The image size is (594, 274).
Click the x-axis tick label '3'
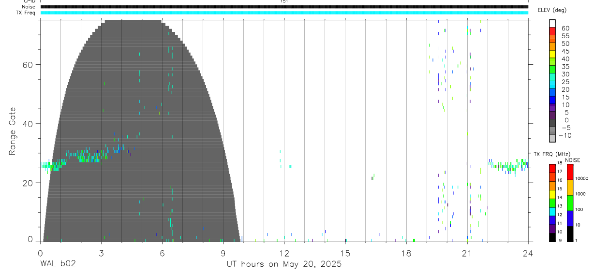[x=101, y=253]
